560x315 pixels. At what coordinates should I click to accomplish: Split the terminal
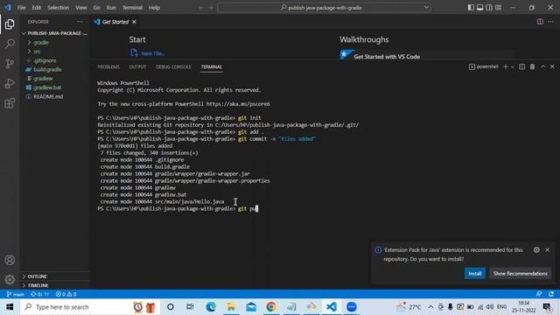tap(521, 66)
